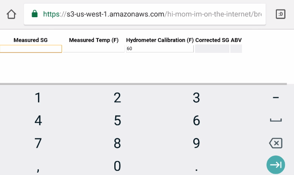Tap the amazonaws URL address bar
Image resolution: width=294 pixels, height=175 pixels.
click(145, 14)
